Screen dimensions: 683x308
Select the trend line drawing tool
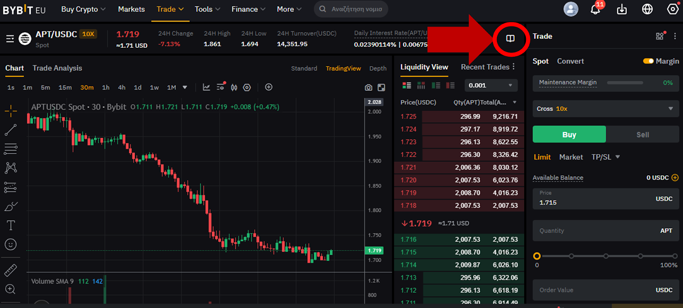[11, 130]
